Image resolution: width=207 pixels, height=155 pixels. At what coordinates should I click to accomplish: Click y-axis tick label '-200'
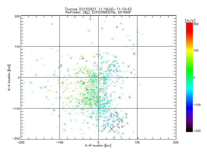(x=16, y=139)
